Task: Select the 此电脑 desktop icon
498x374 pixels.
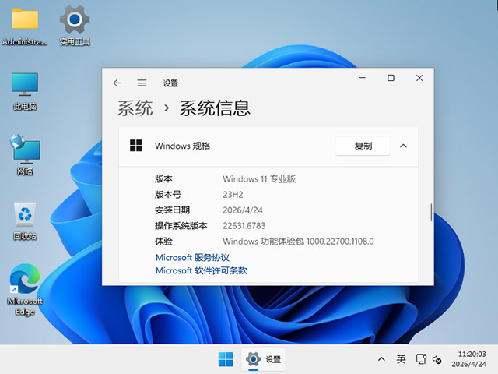Action: point(25,92)
